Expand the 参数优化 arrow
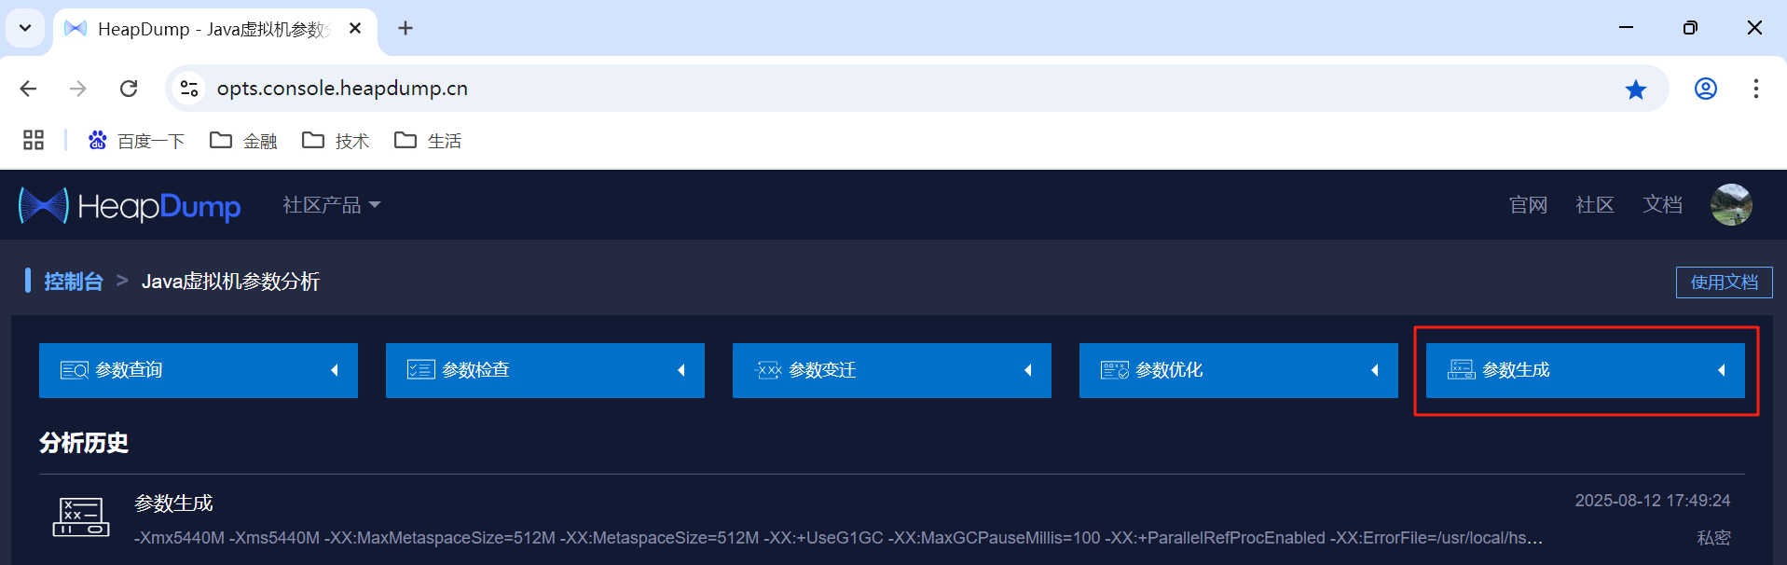Screen dimensions: 1787x565 [1375, 370]
